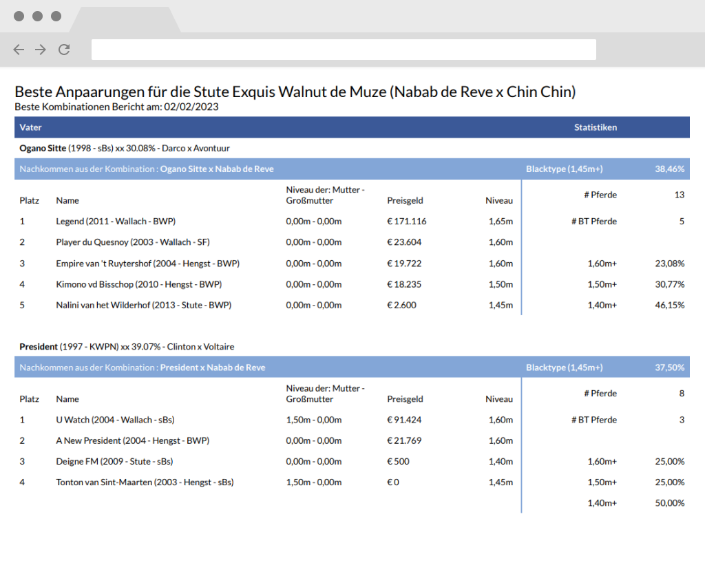Viewport: 705px width, 565px height.
Task: Open Kimono vd Bisschop entry
Action: (x=138, y=284)
